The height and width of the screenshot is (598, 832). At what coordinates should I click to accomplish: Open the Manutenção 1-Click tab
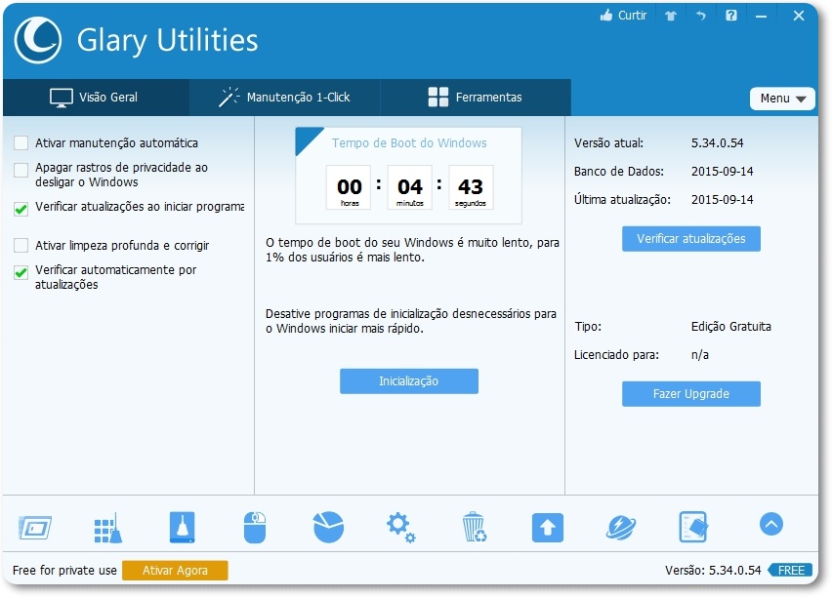coord(285,98)
